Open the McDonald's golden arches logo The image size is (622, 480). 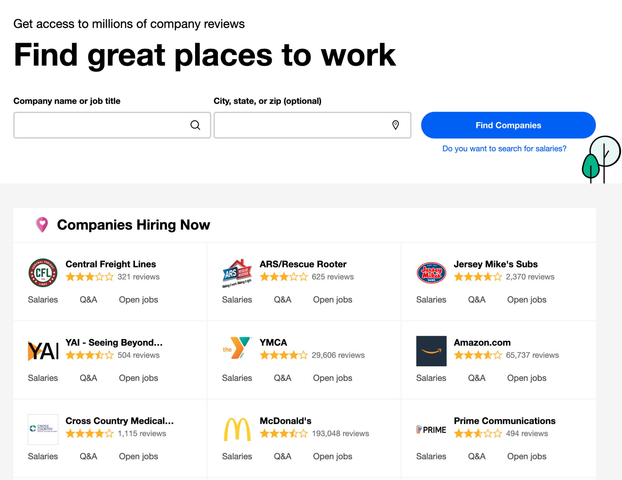pyautogui.click(x=237, y=429)
